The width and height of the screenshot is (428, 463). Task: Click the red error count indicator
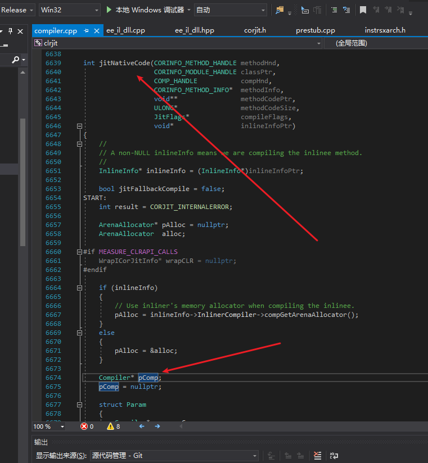coord(87,426)
